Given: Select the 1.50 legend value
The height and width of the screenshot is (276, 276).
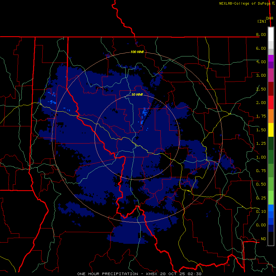Looking at the screenshot, I should 261,130.
